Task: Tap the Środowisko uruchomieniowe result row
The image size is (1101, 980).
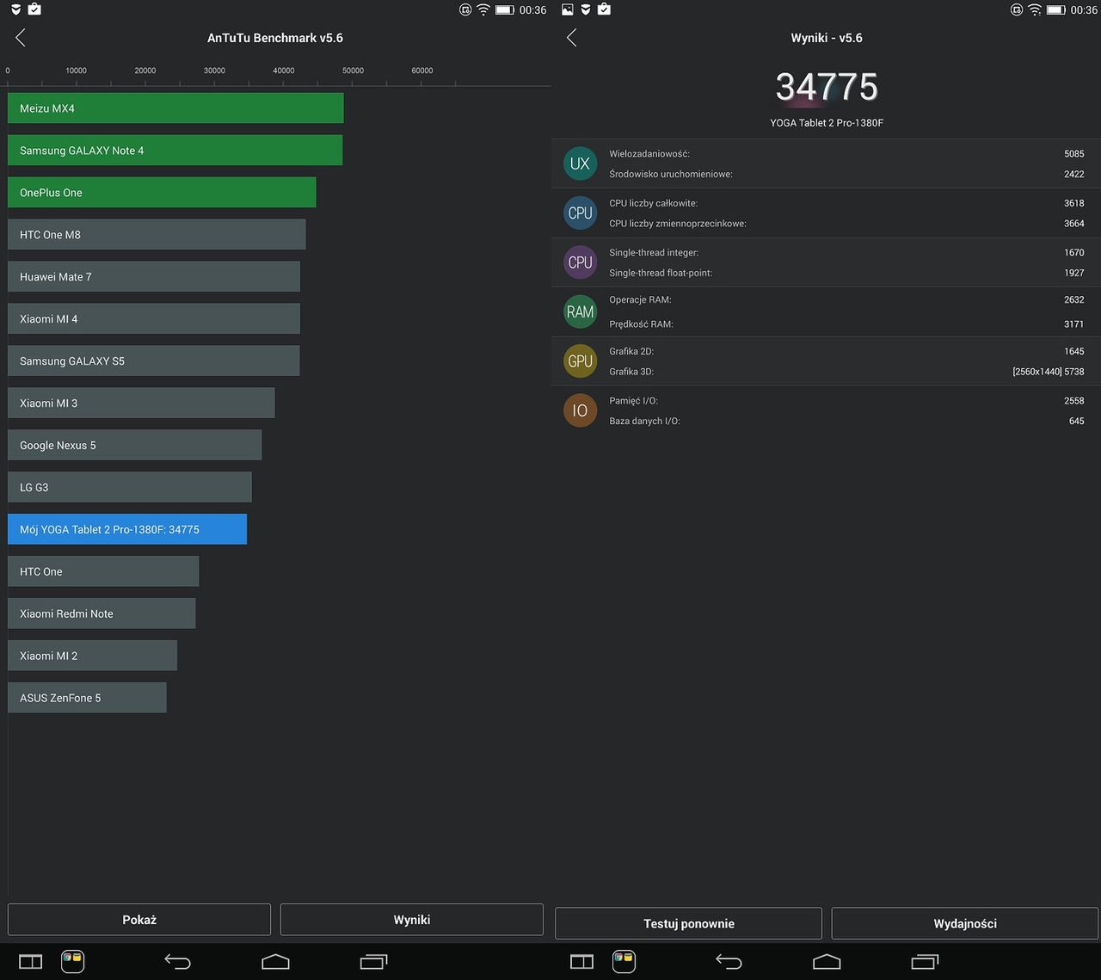Action: [x=846, y=174]
